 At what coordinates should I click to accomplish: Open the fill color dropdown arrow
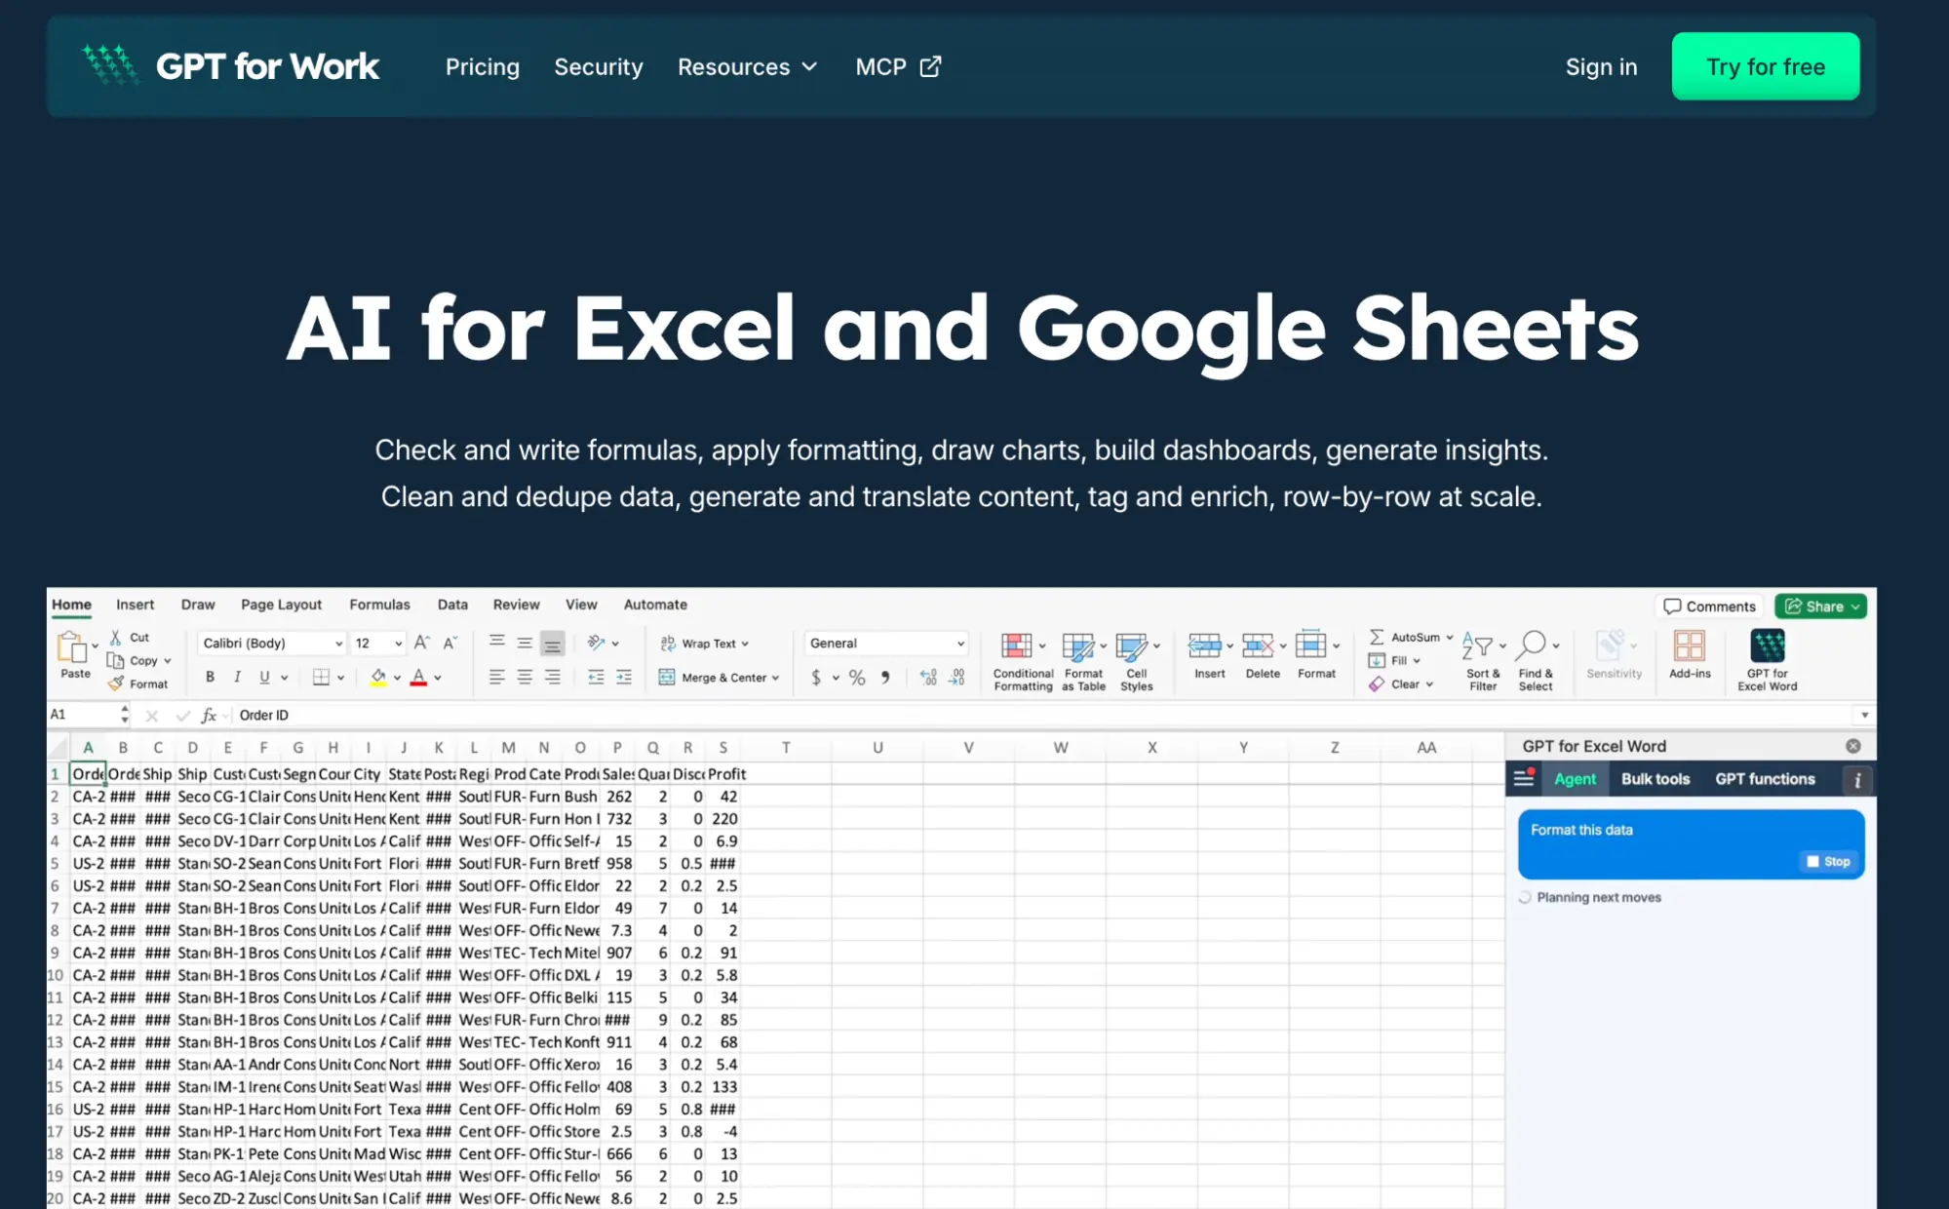(397, 678)
